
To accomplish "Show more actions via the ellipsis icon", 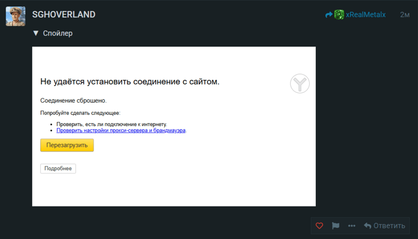I will point(352,226).
